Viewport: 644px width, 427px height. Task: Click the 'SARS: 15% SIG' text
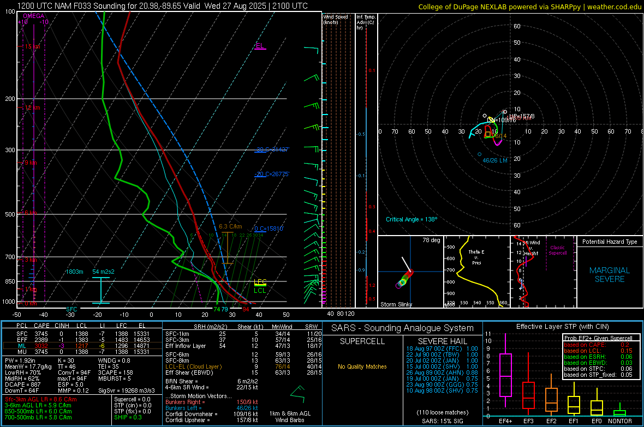click(442, 421)
